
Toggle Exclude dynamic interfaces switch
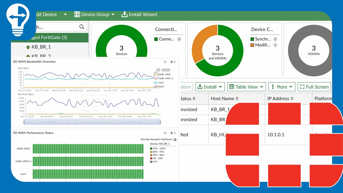point(175,140)
